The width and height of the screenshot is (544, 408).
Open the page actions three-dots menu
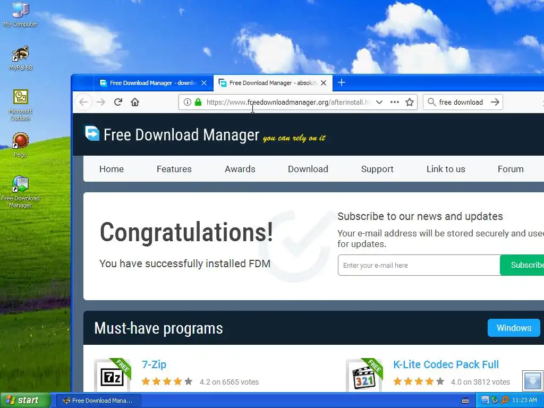[395, 102]
